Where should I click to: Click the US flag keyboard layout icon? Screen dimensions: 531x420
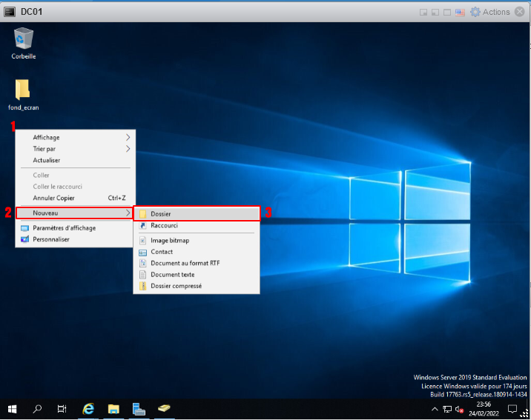(x=460, y=12)
